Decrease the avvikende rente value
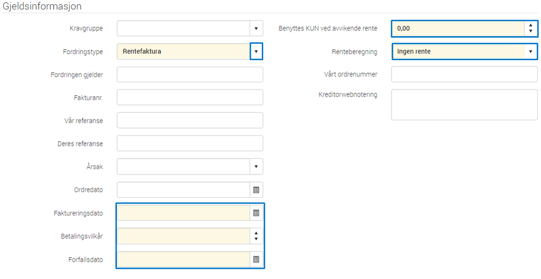 [531, 31]
